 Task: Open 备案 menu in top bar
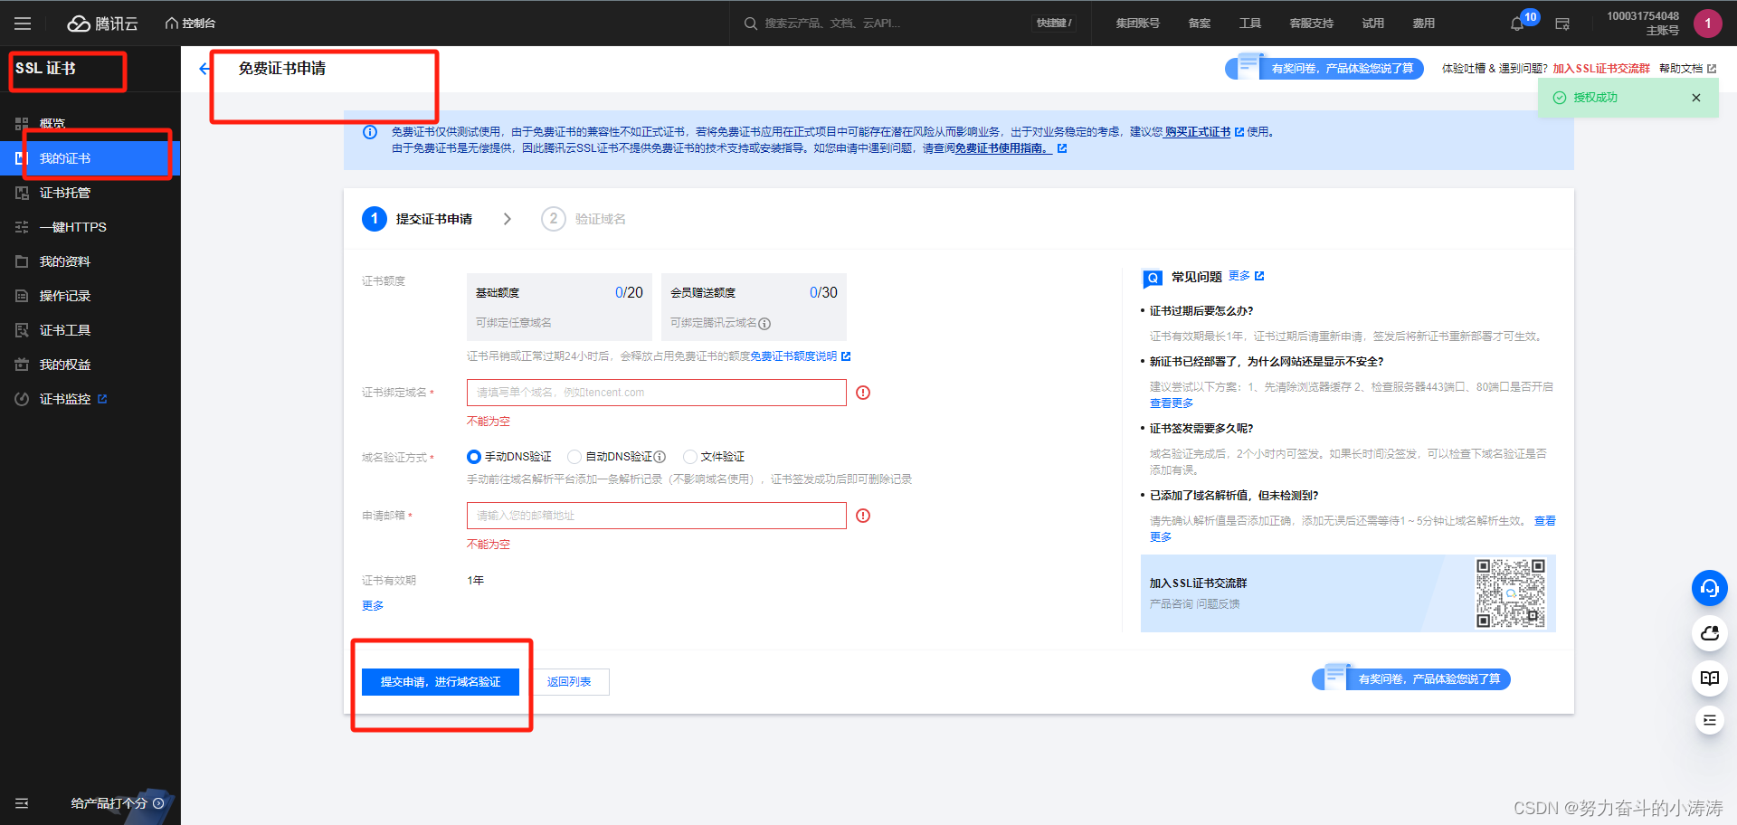click(1200, 24)
